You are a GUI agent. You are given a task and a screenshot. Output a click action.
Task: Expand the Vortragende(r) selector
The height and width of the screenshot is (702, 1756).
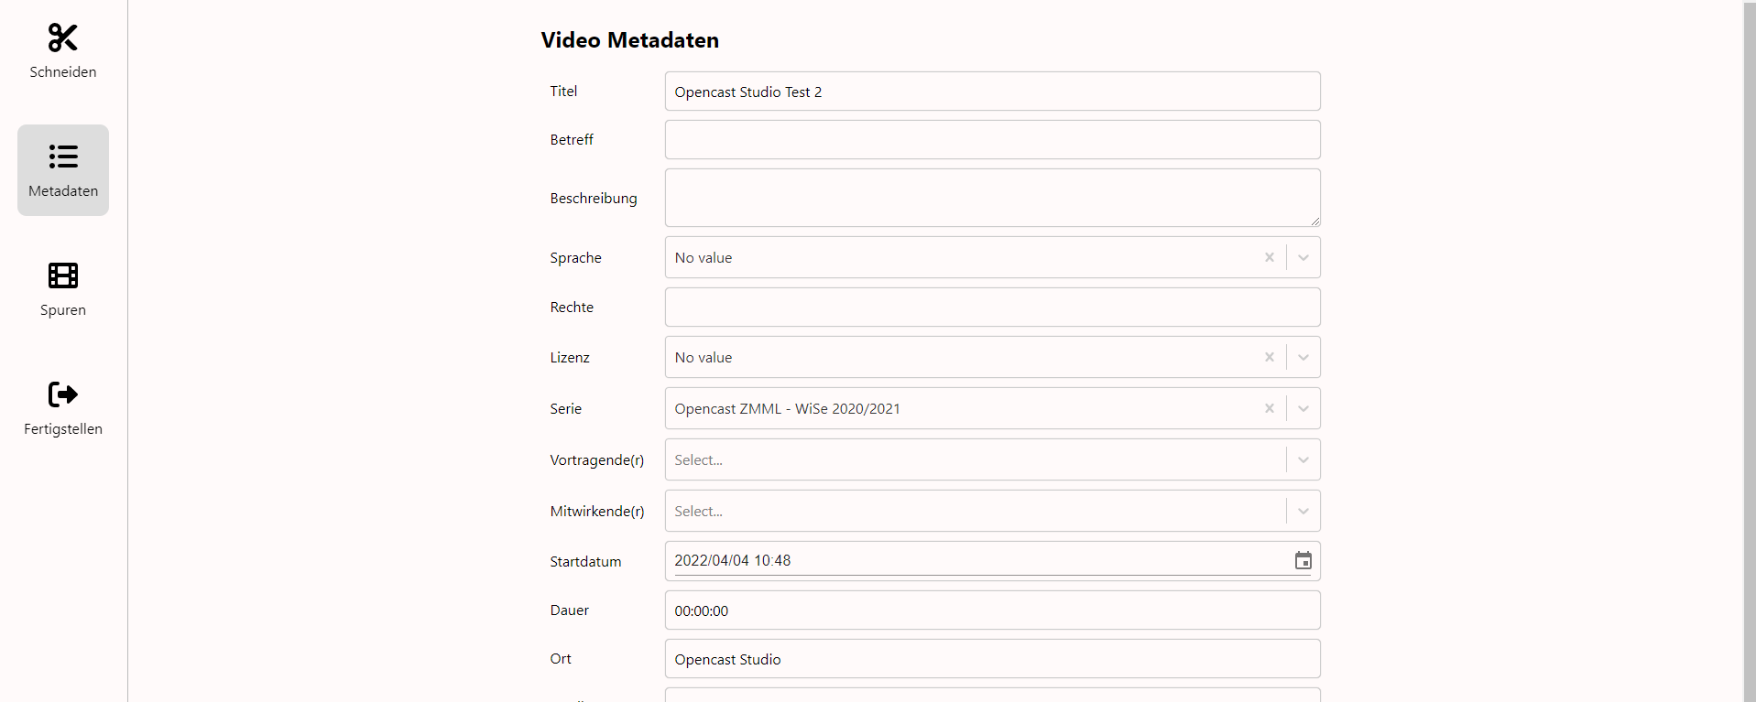[1303, 459]
